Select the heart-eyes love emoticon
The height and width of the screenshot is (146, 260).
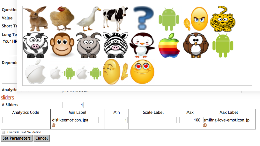(142, 72)
